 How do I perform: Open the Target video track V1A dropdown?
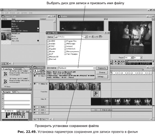[132, 58]
